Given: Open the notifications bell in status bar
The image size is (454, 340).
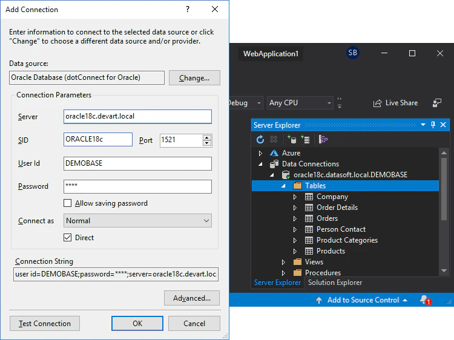Looking at the screenshot, I should click(x=426, y=300).
